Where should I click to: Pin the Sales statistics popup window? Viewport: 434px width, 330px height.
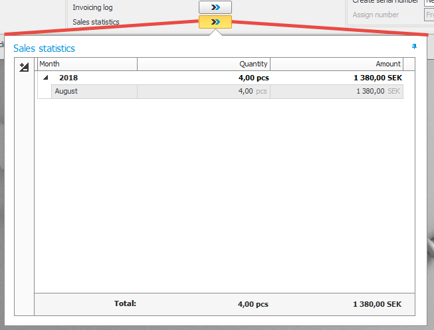click(x=415, y=46)
